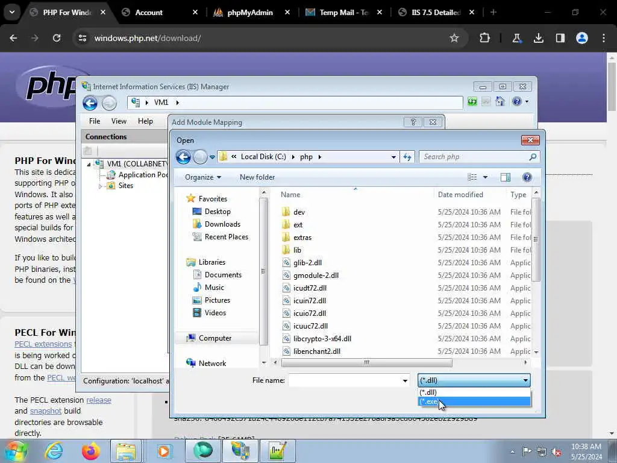The height and width of the screenshot is (463, 617).
Task: Click the horizontal scrollbar of file list
Action: point(366,362)
